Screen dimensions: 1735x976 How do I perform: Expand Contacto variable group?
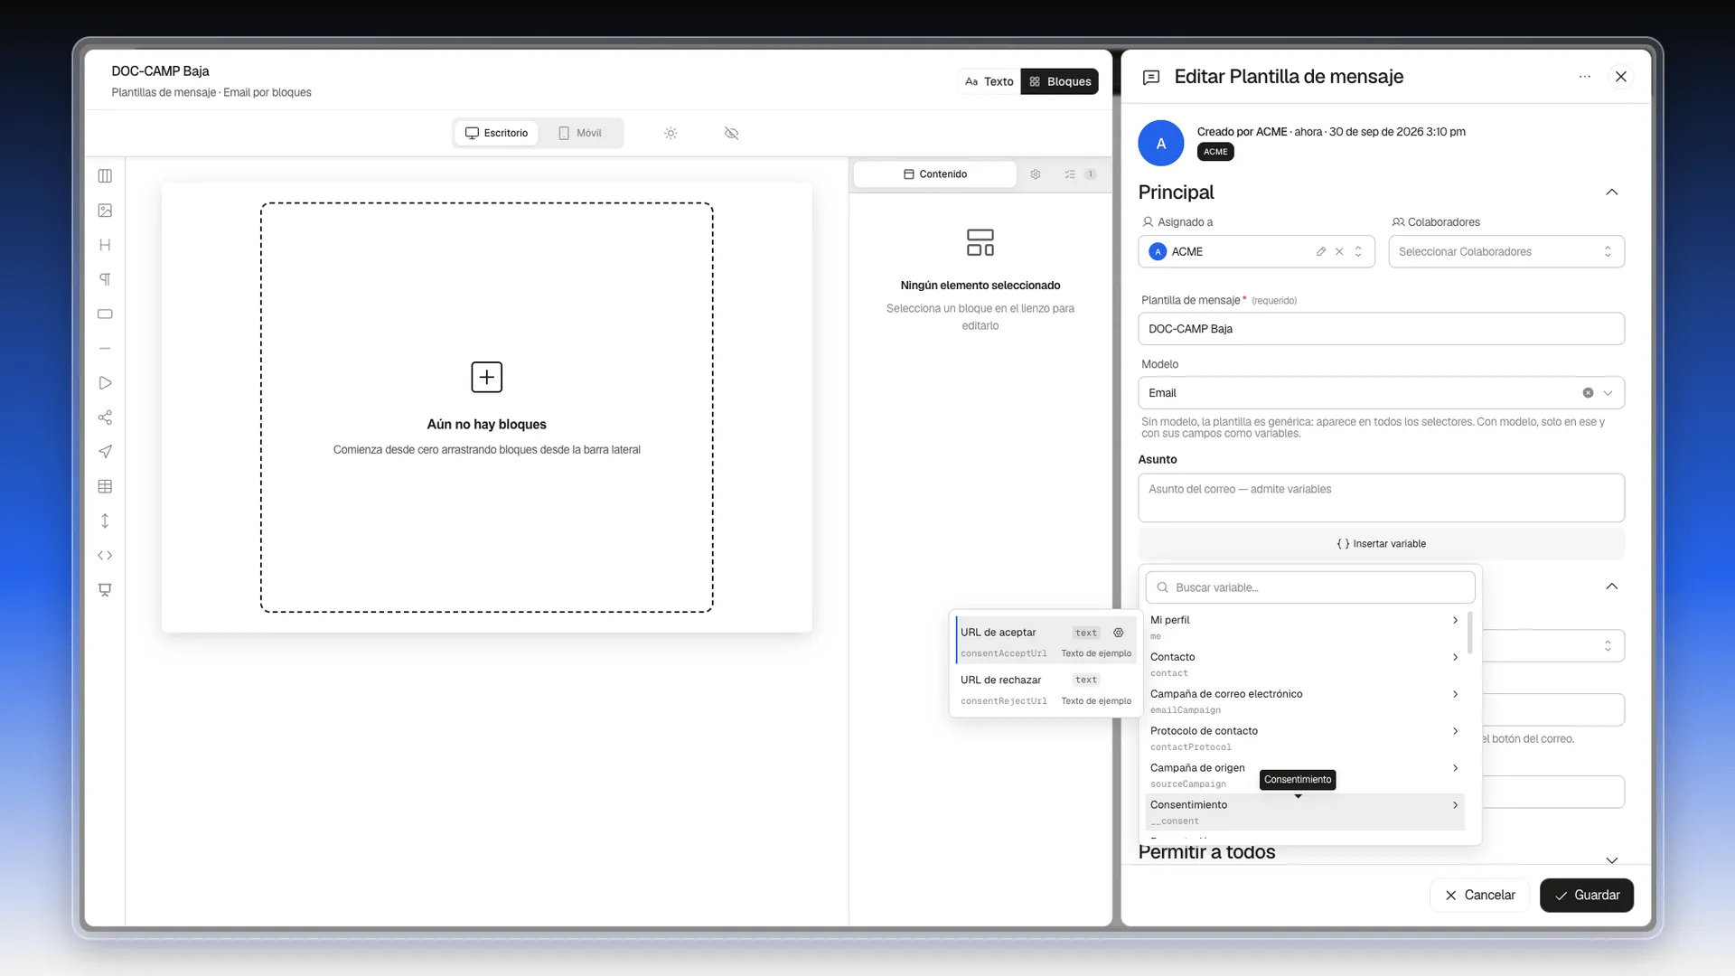pos(1306,664)
